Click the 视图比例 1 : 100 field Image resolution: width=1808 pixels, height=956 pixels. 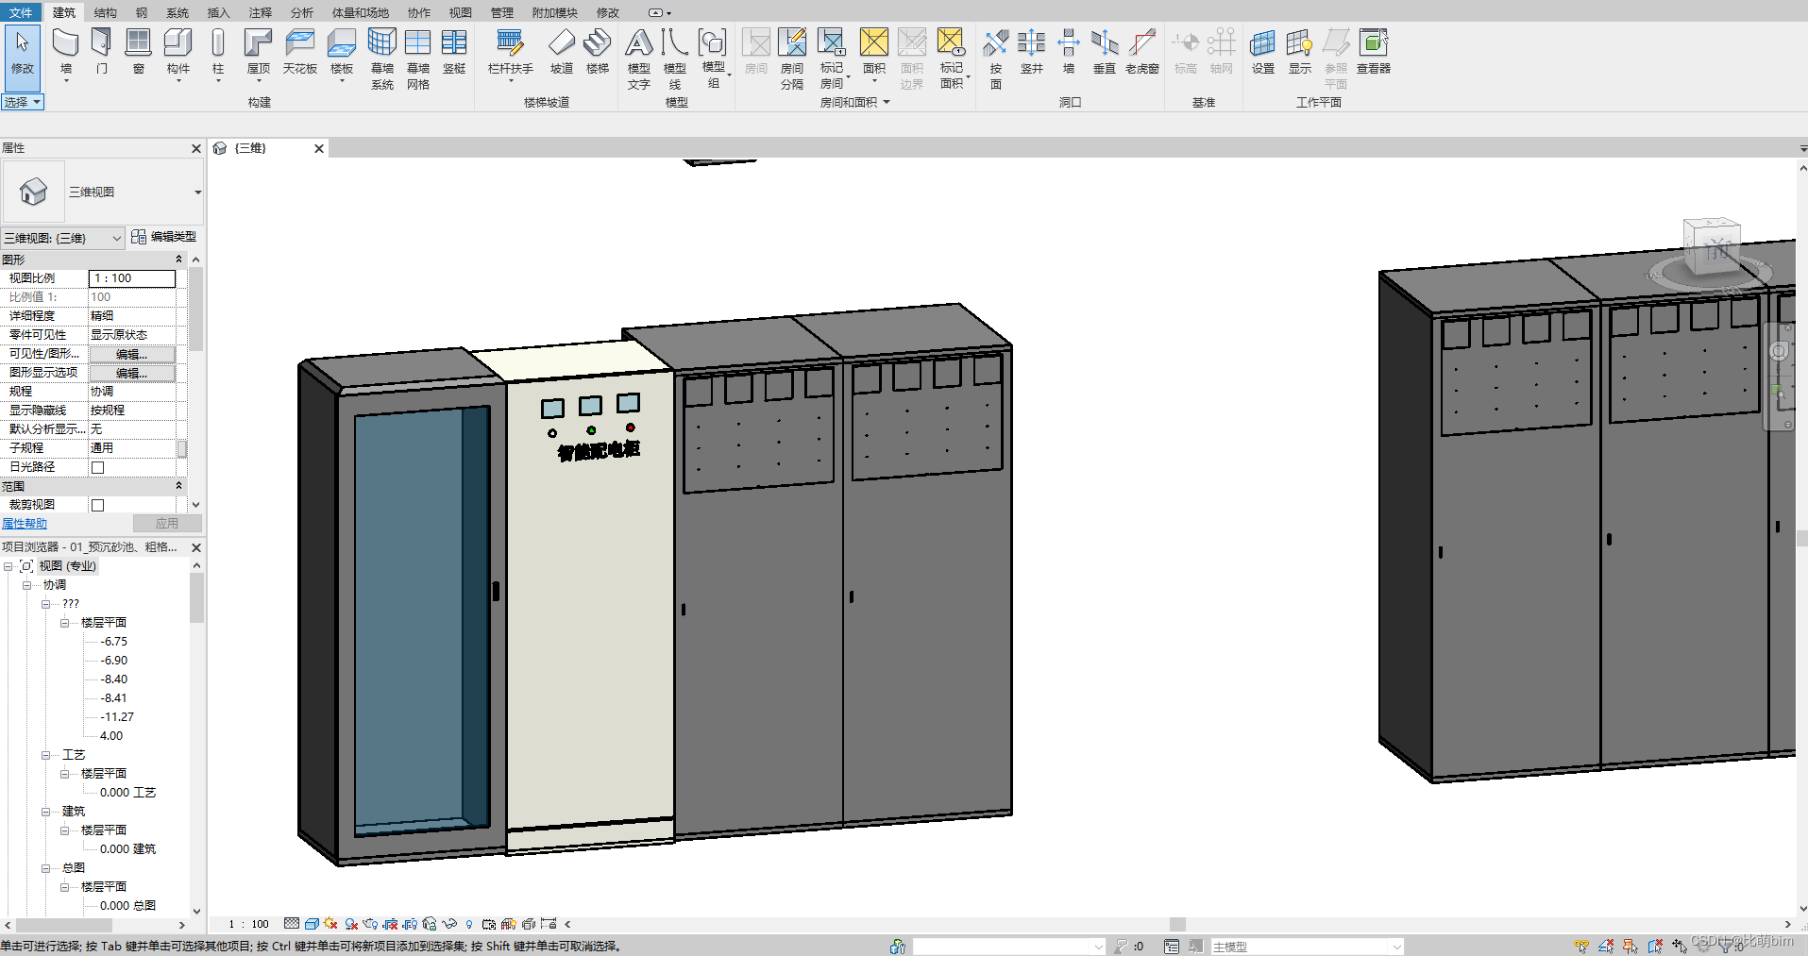pyautogui.click(x=132, y=278)
